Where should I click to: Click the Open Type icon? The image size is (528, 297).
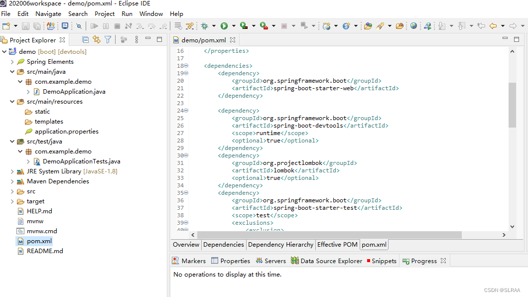[x=368, y=26]
